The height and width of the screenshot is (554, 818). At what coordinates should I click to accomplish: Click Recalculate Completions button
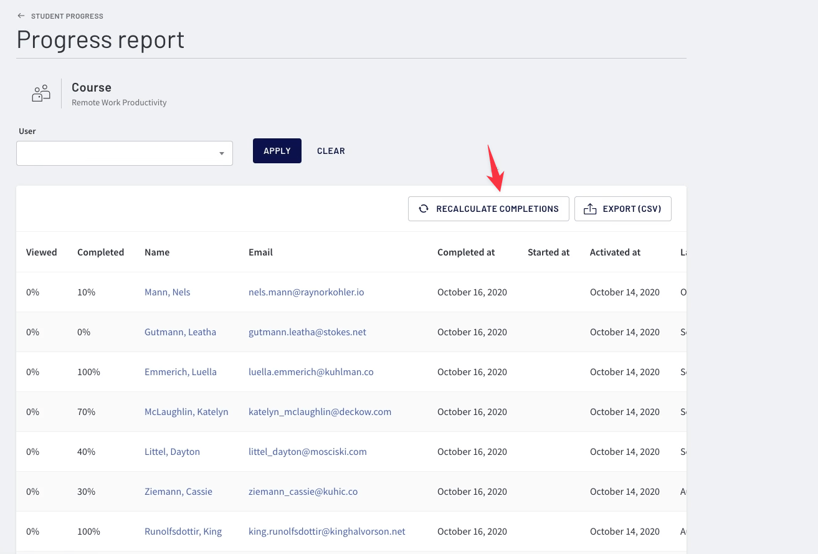pyautogui.click(x=488, y=209)
